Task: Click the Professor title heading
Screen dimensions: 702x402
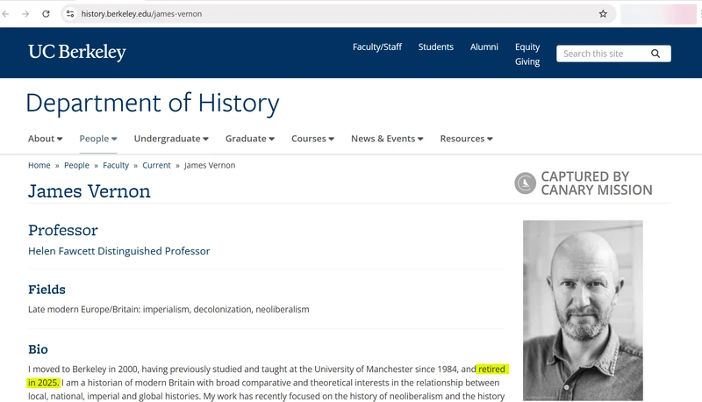Action: point(62,230)
